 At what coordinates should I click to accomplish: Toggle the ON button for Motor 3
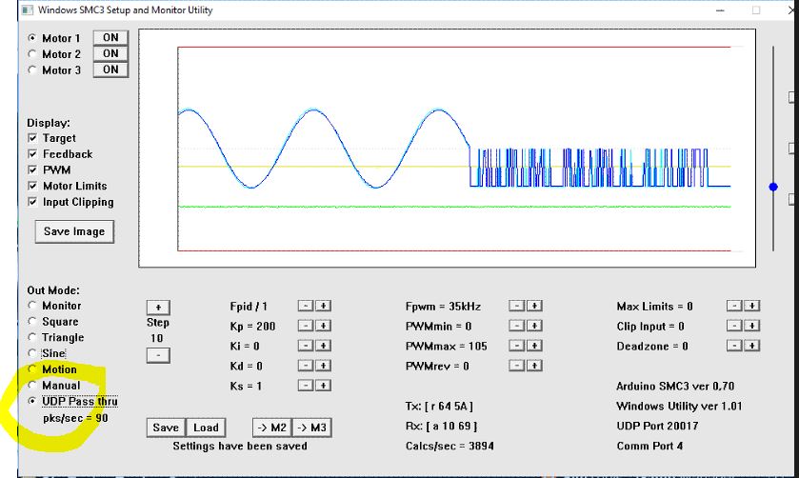tap(110, 70)
